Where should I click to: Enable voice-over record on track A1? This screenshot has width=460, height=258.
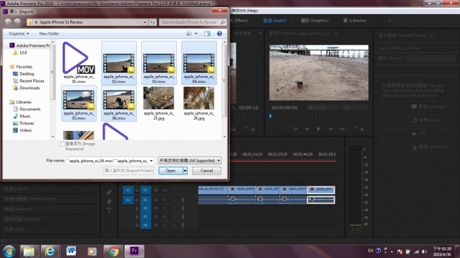pyautogui.click(x=183, y=200)
